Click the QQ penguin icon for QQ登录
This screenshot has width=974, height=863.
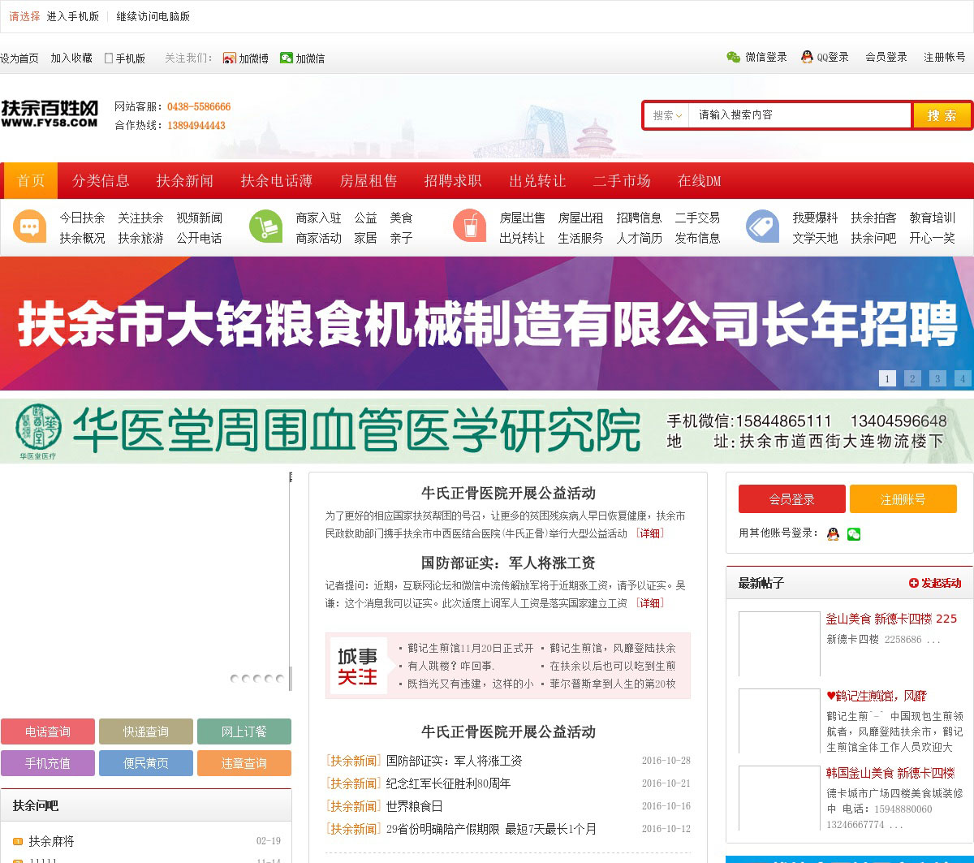[807, 57]
